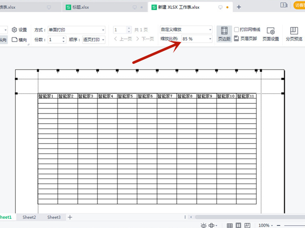Select the Sheet2 worksheet tab
Screen dimensions: 305x228
(29, 217)
